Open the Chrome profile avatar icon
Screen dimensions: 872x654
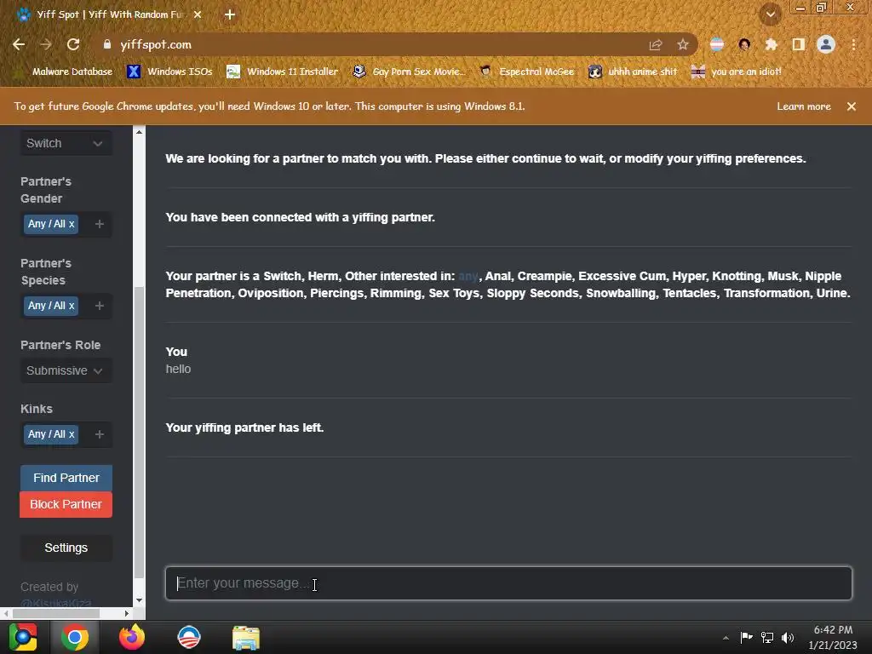tap(826, 44)
